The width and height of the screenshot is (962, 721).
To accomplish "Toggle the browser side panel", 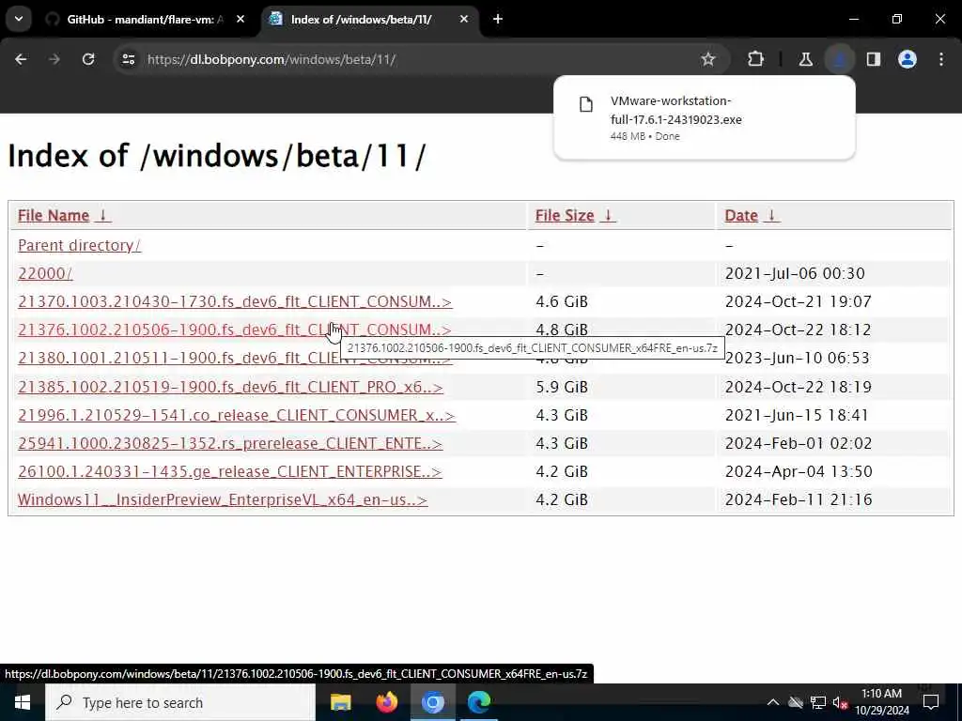I will [874, 59].
